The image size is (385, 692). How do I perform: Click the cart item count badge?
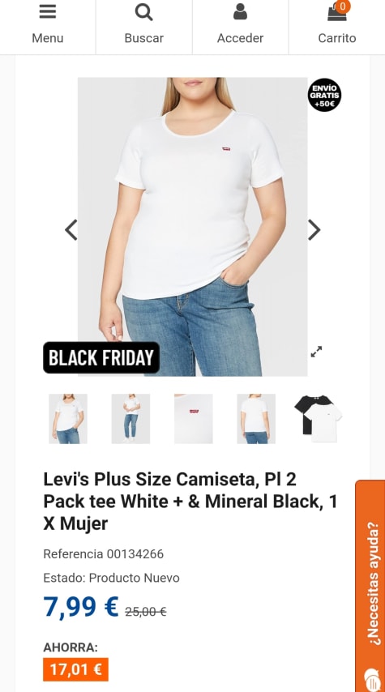(x=343, y=6)
